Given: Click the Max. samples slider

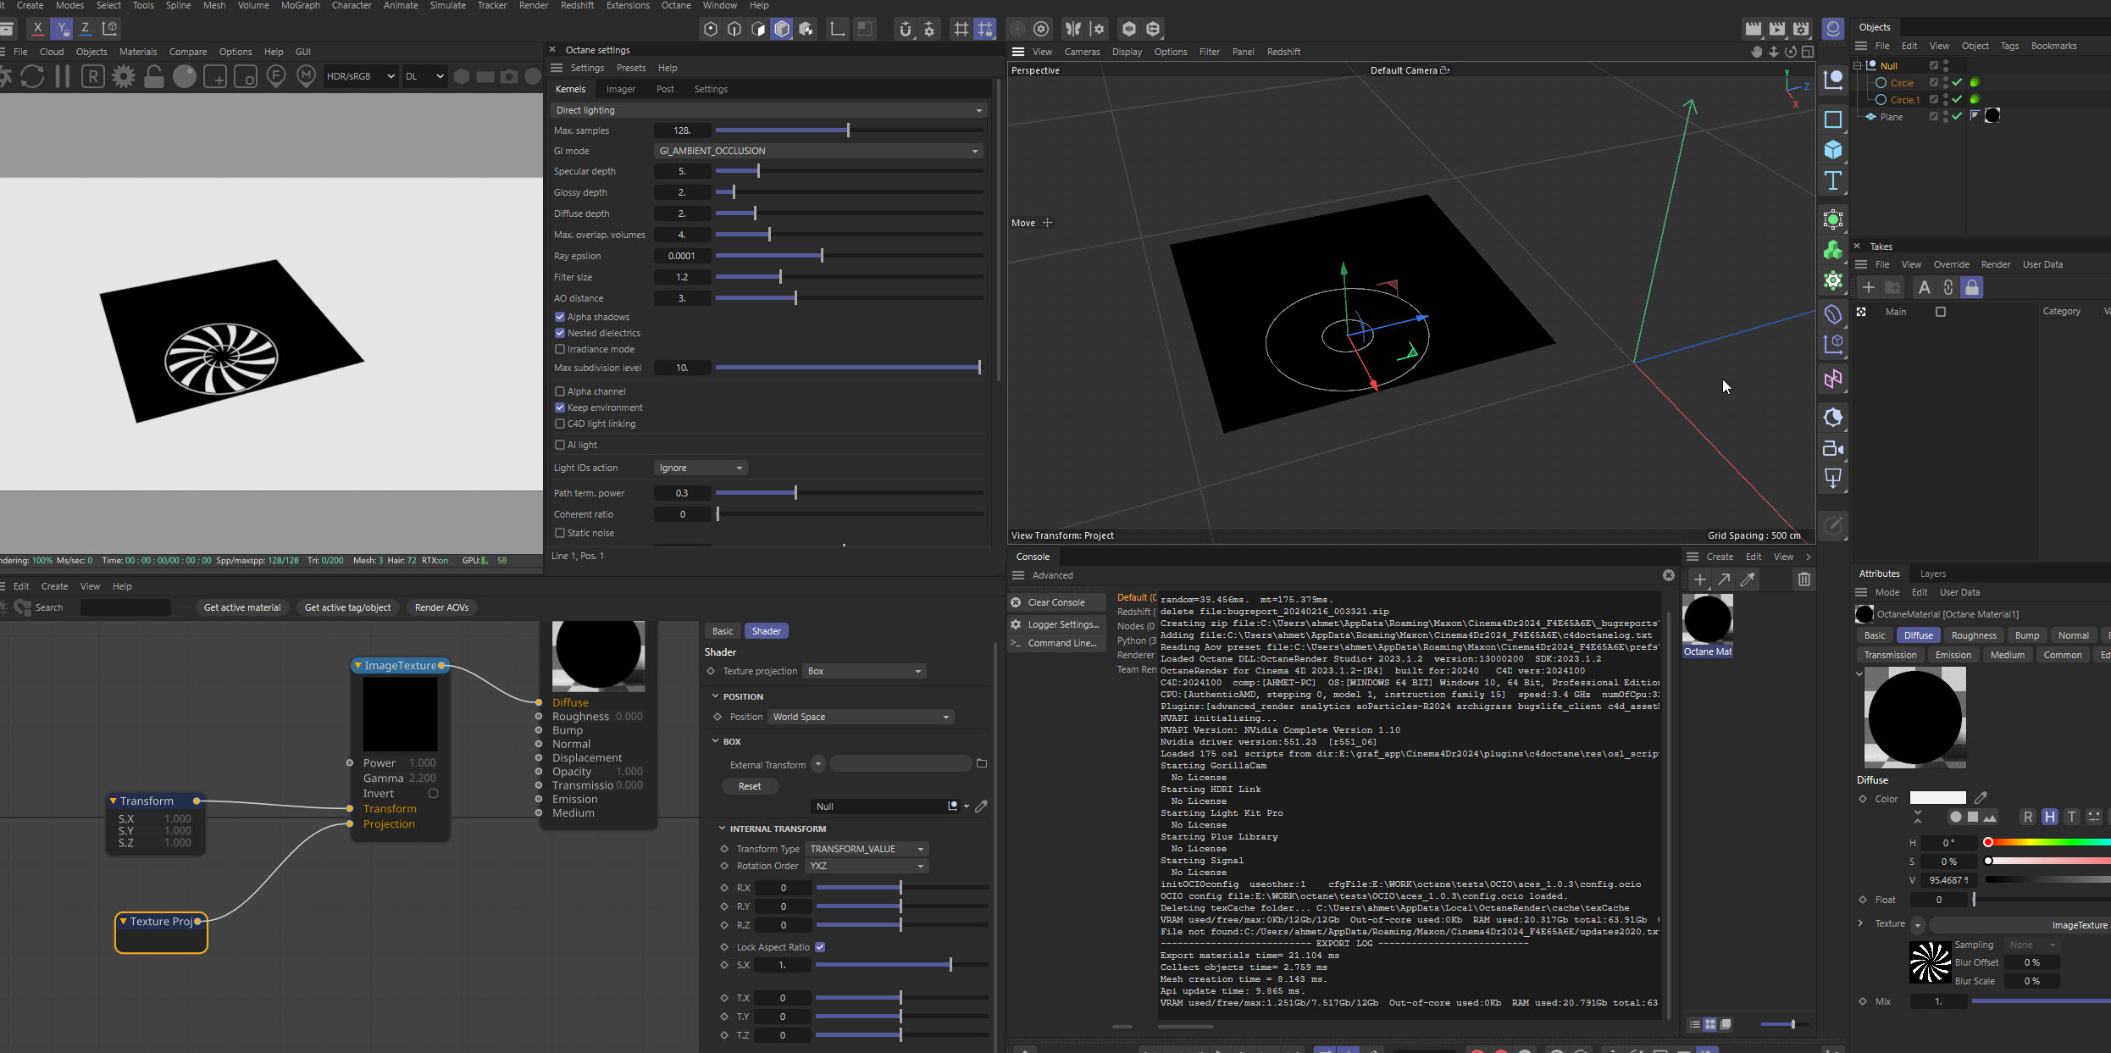Looking at the screenshot, I should [x=848, y=130].
